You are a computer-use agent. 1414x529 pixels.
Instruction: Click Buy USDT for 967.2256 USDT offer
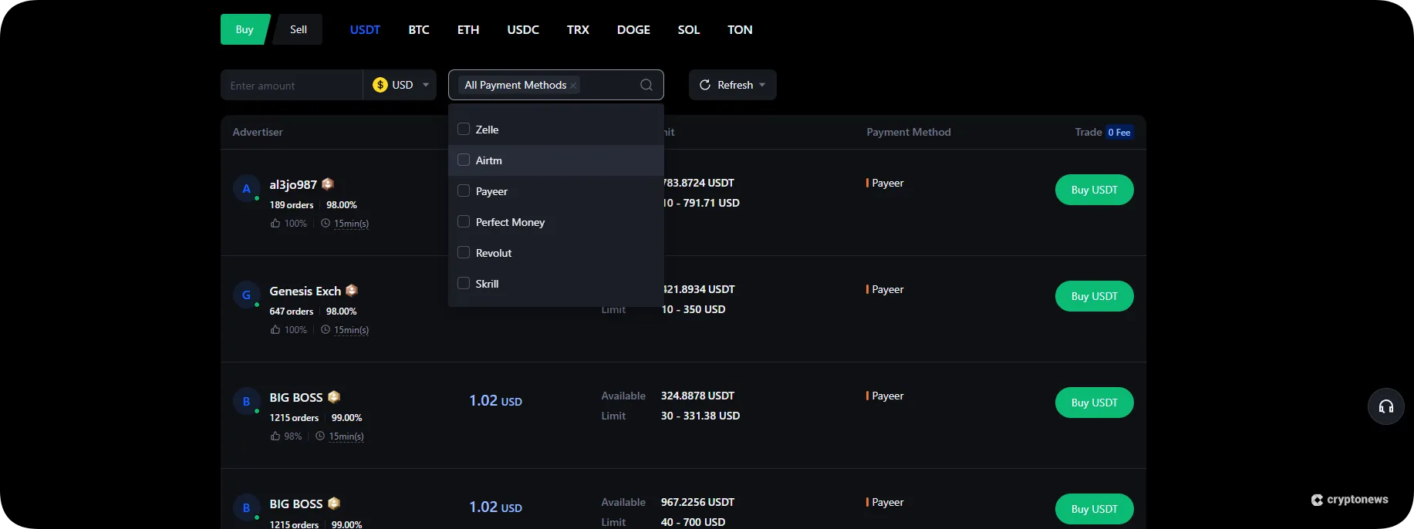pyautogui.click(x=1094, y=509)
